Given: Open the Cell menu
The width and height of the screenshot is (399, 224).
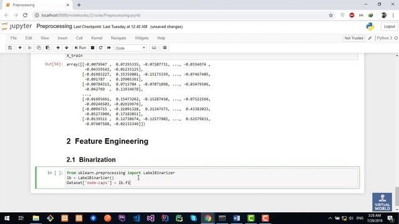Looking at the screenshot, I should coord(79,38).
